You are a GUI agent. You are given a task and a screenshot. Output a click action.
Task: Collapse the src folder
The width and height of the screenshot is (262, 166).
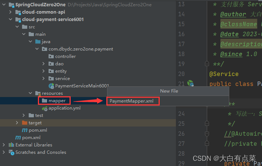[x=17, y=27]
